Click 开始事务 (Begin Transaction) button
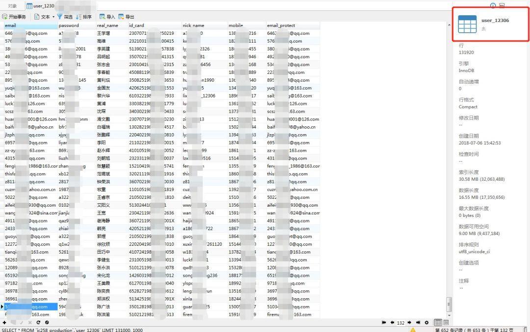The width and height of the screenshot is (530, 332). tap(14, 17)
